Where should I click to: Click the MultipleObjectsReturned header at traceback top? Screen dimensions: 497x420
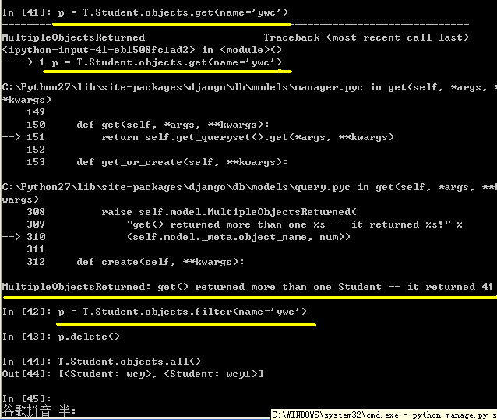pos(73,37)
